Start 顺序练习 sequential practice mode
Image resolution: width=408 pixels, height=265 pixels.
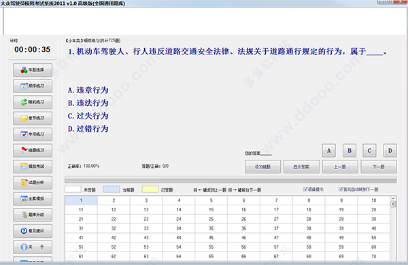click(x=33, y=86)
